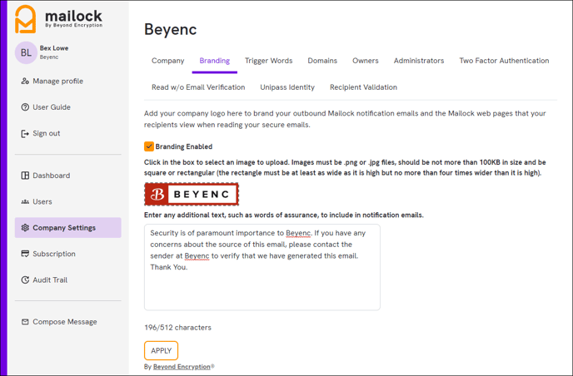Go to the Owners tab
573x376 pixels.
click(x=366, y=61)
